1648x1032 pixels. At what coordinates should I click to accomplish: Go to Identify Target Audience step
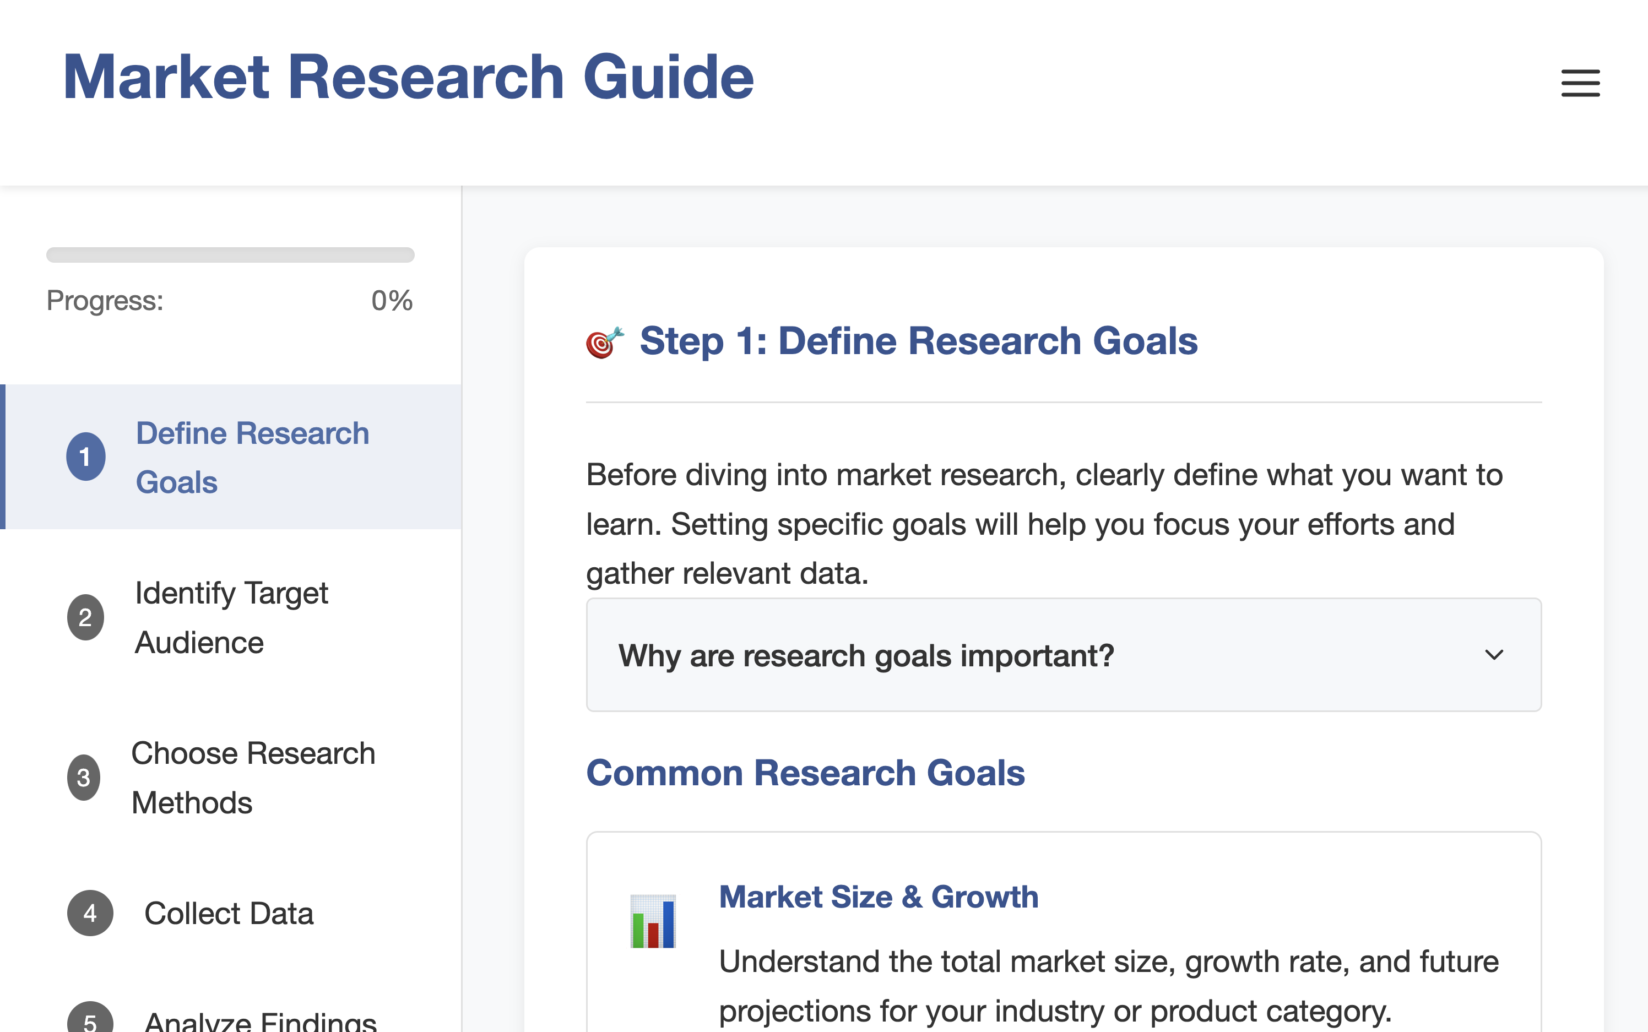[x=231, y=618]
